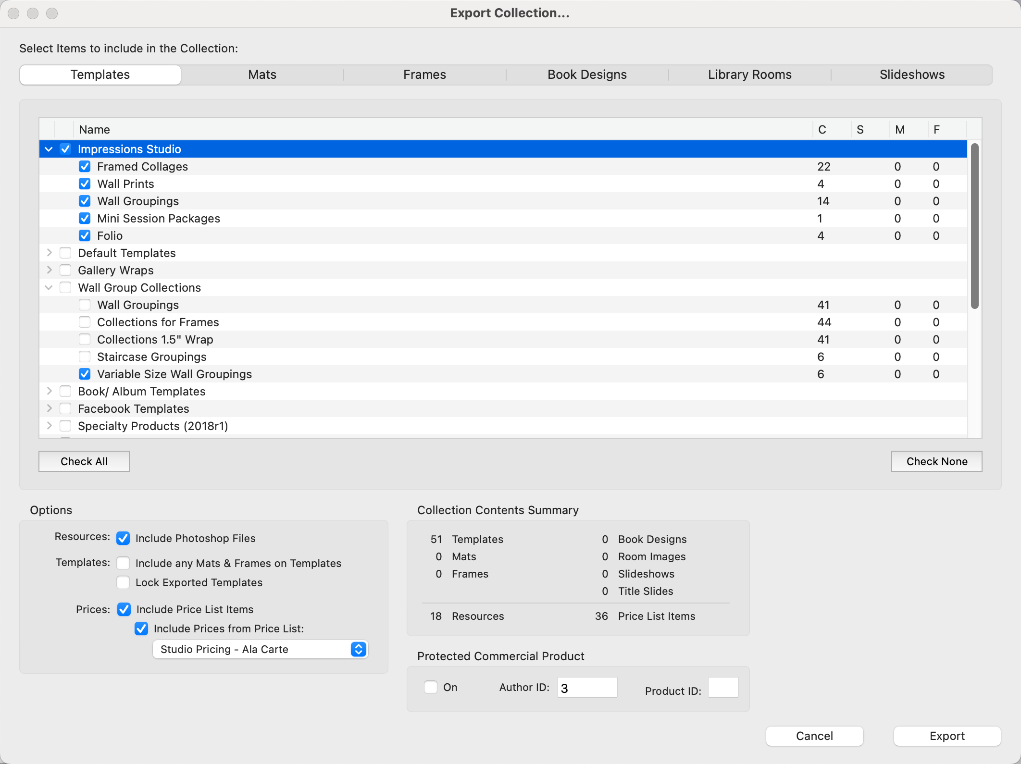Check the Gallery Wraps group checkbox
The height and width of the screenshot is (764, 1021).
(65, 271)
